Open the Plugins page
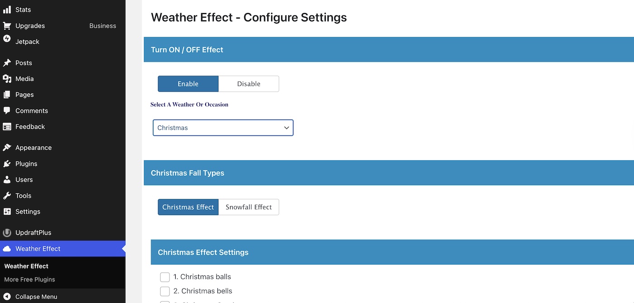Image resolution: width=634 pixels, height=303 pixels. [x=25, y=164]
